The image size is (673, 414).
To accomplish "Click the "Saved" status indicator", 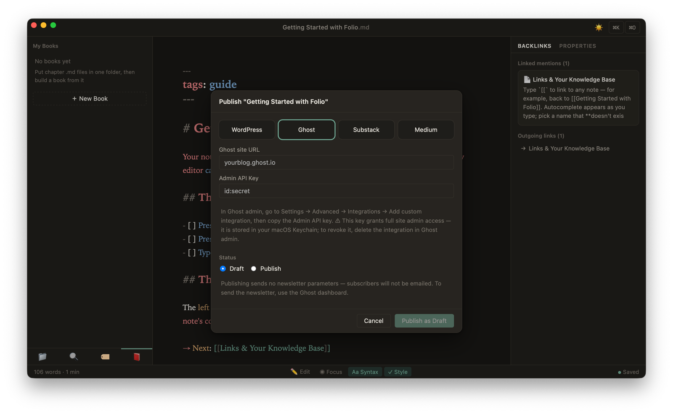I will point(628,372).
